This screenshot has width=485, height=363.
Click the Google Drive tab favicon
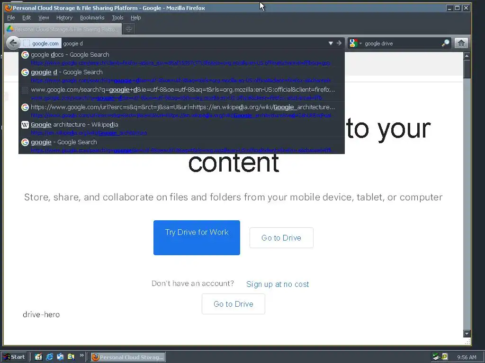(10, 29)
